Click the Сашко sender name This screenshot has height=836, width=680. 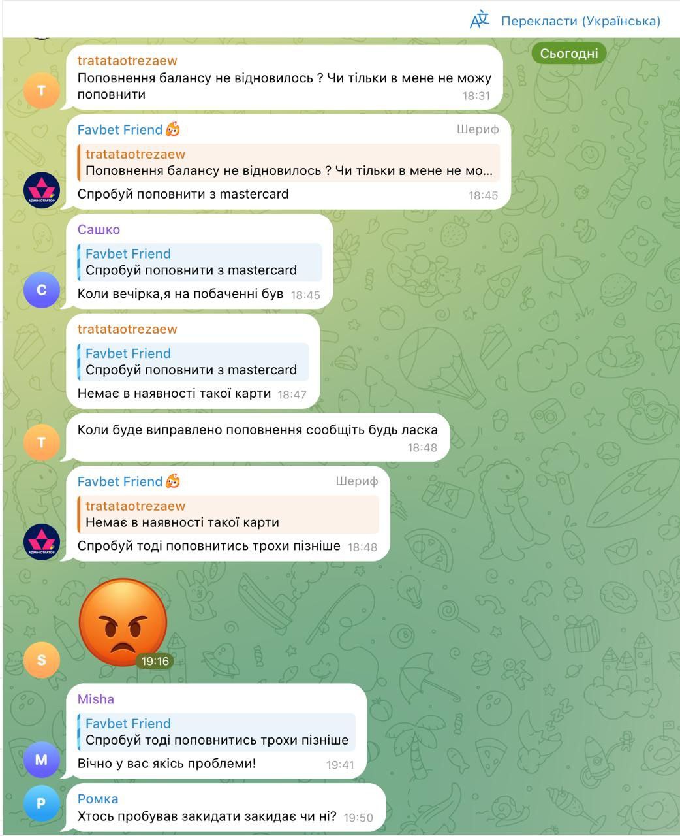(x=99, y=229)
